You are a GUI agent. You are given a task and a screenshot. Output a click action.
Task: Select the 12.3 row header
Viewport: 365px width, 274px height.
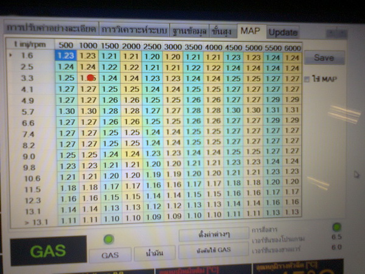(x=33, y=200)
